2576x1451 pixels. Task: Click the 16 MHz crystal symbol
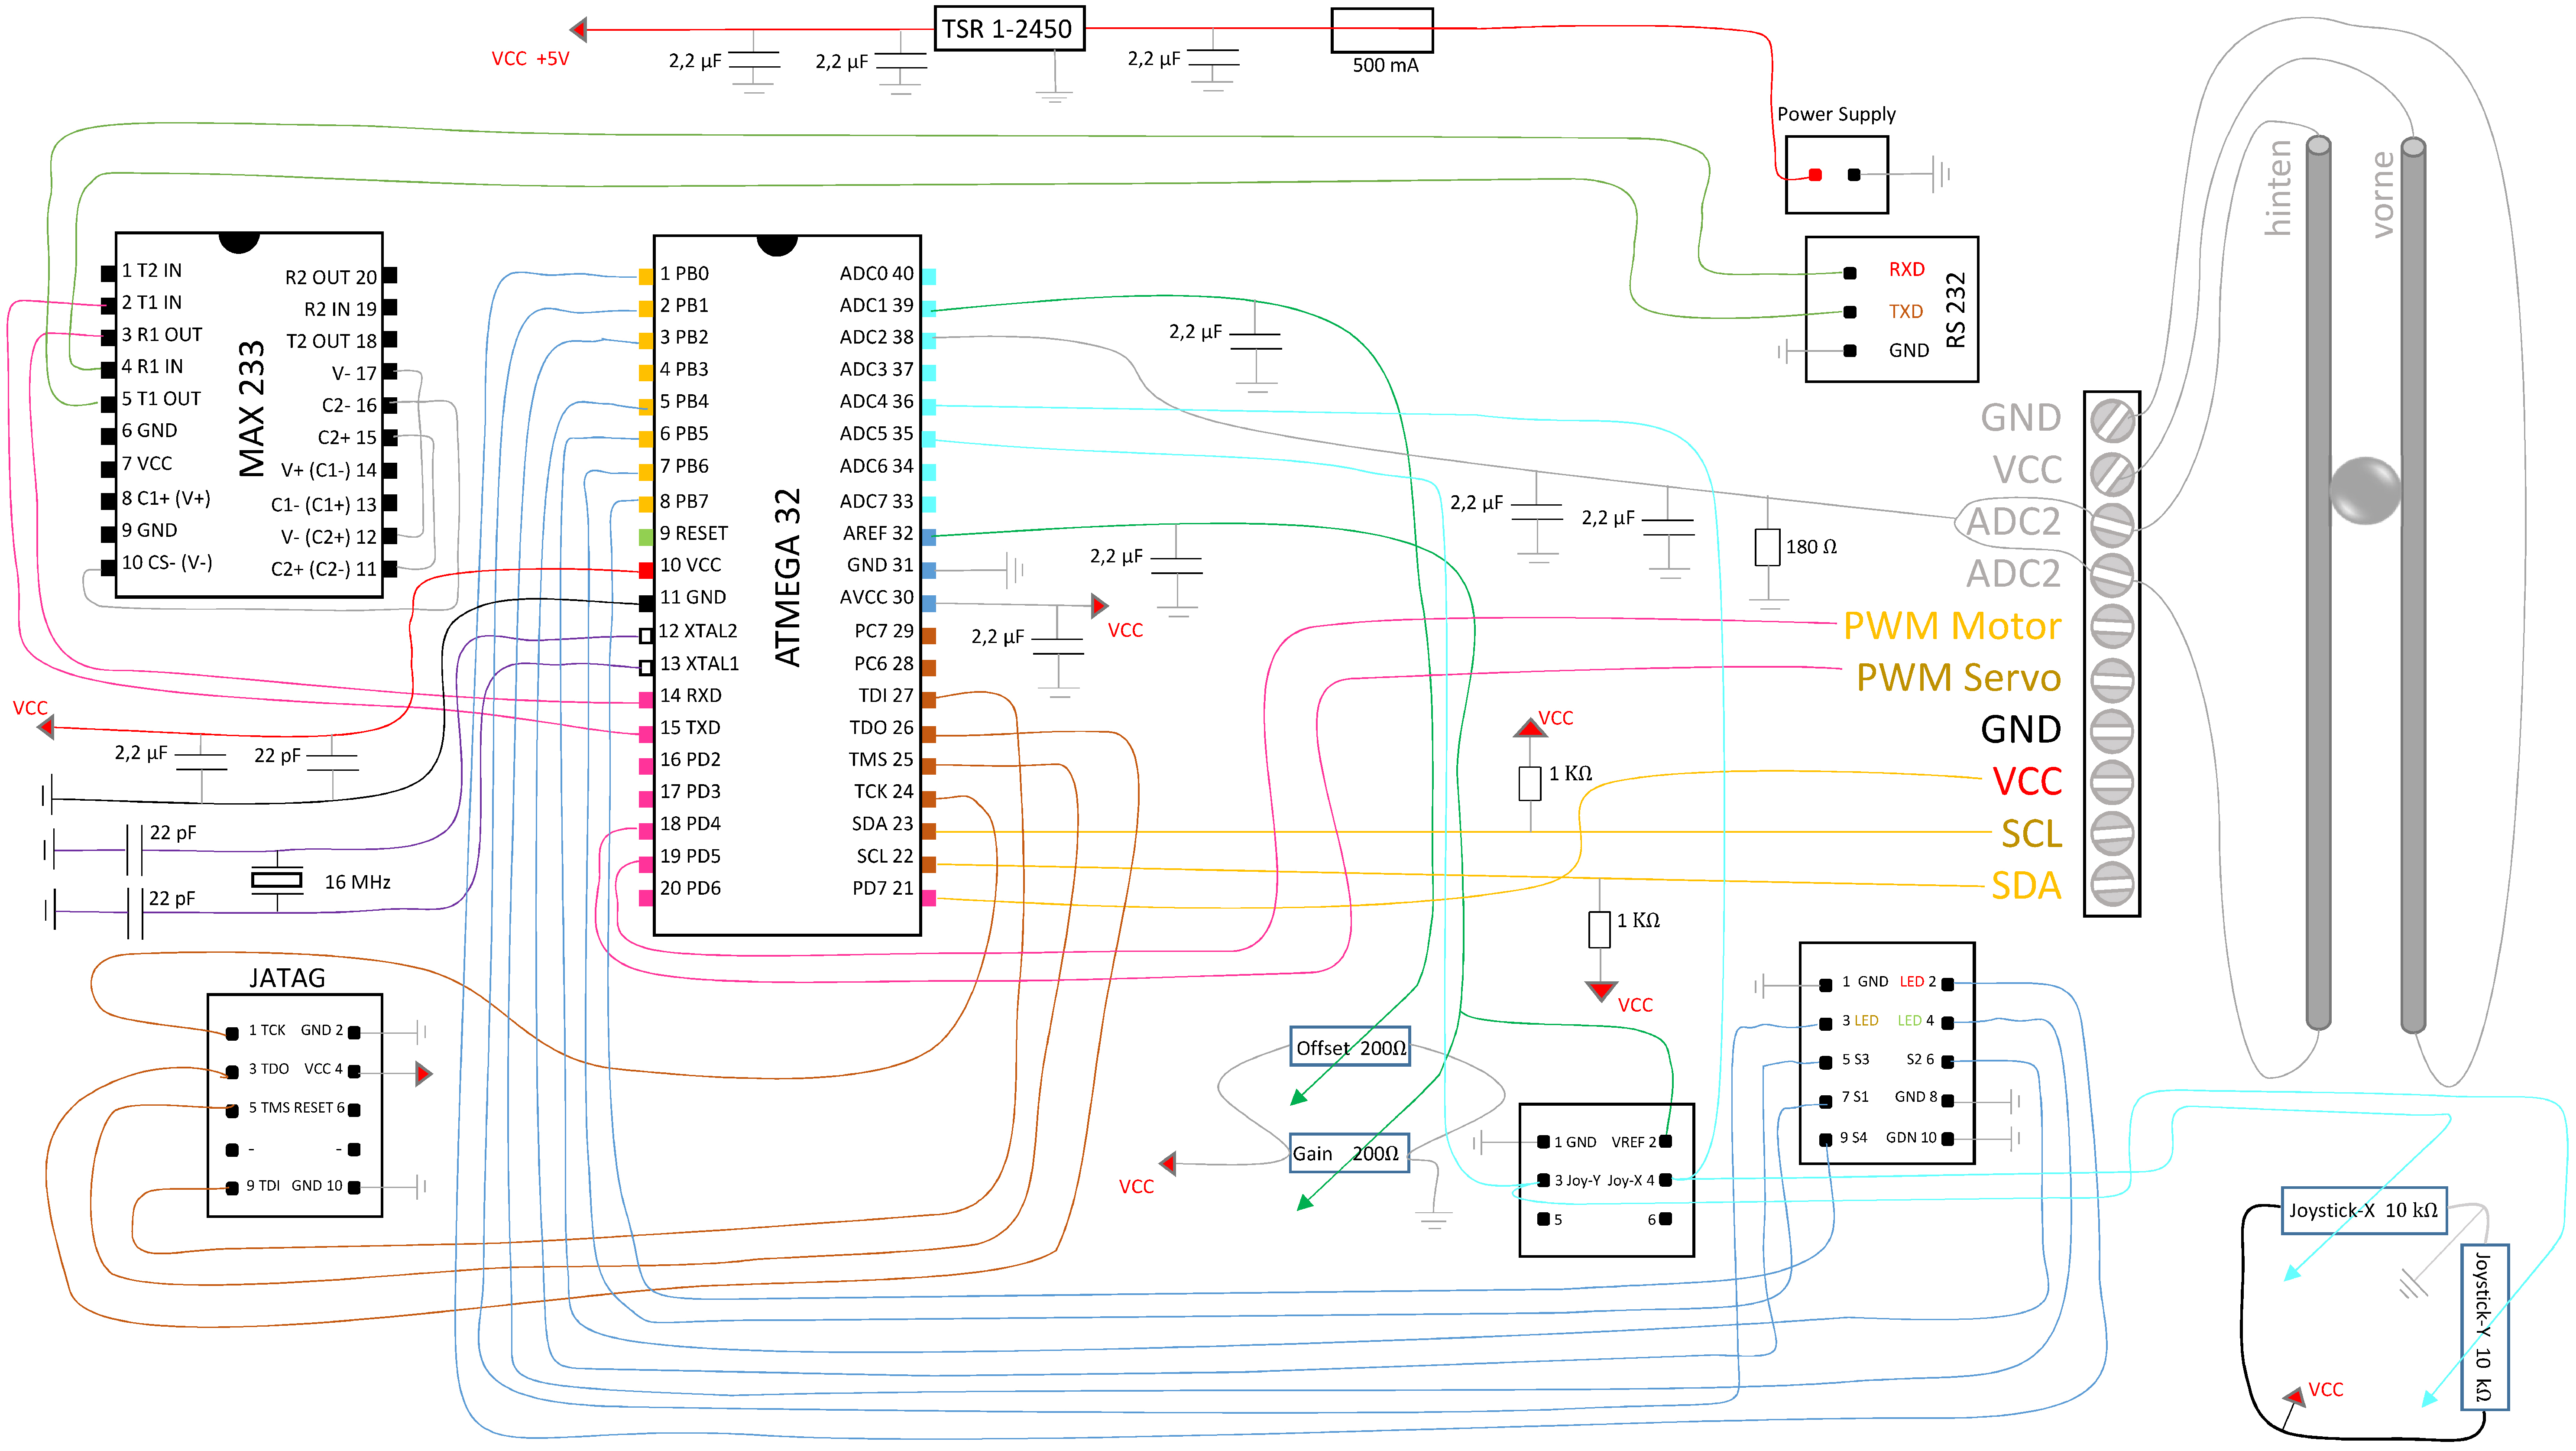[276, 880]
